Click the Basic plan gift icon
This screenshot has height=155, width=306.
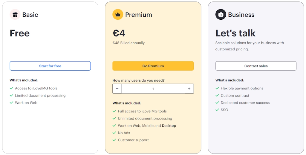pyautogui.click(x=15, y=14)
